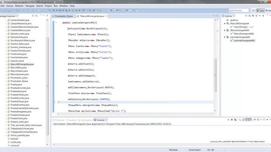This screenshot has height=152, width=271.
Task: Open the Search menu
Action: pyautogui.click(x=39, y=6)
